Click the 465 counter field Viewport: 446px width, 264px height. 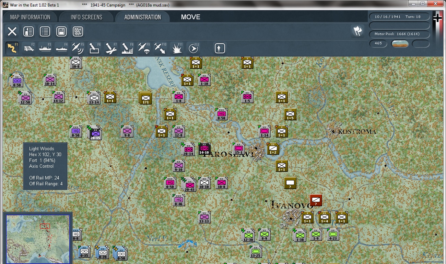click(x=378, y=44)
